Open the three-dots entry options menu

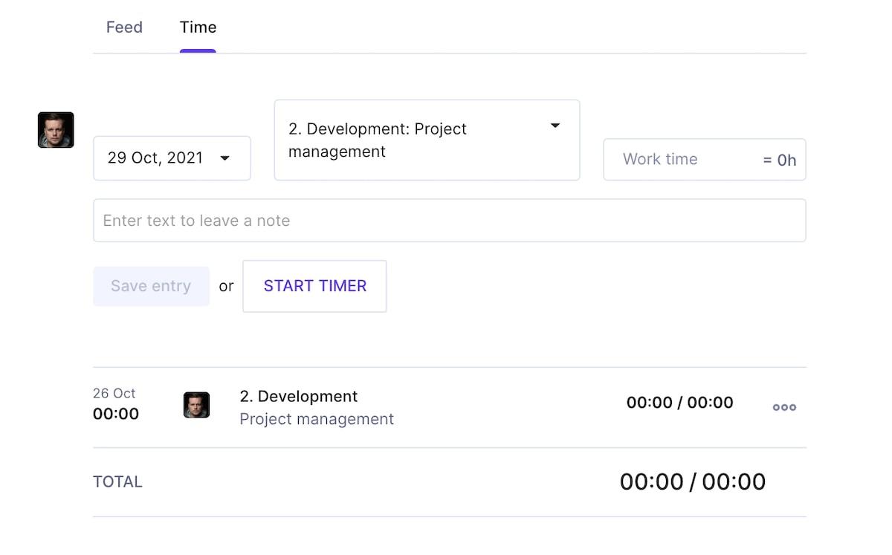pyautogui.click(x=784, y=407)
